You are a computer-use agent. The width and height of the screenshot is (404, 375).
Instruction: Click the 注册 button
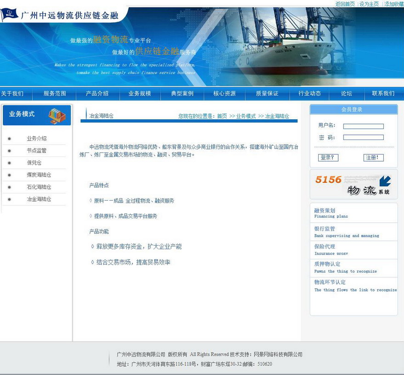click(x=373, y=157)
